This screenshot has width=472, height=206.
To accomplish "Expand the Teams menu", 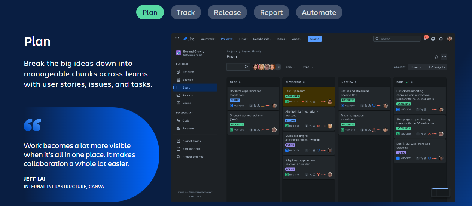I will 282,39.
